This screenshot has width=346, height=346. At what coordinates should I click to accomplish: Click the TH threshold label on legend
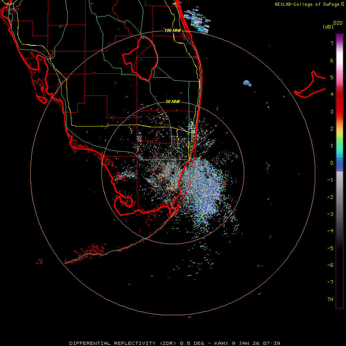(330, 299)
